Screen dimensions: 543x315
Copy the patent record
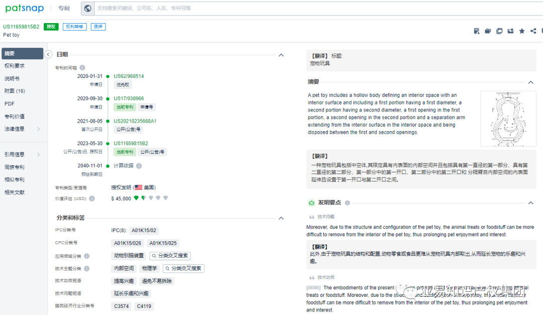(x=499, y=31)
